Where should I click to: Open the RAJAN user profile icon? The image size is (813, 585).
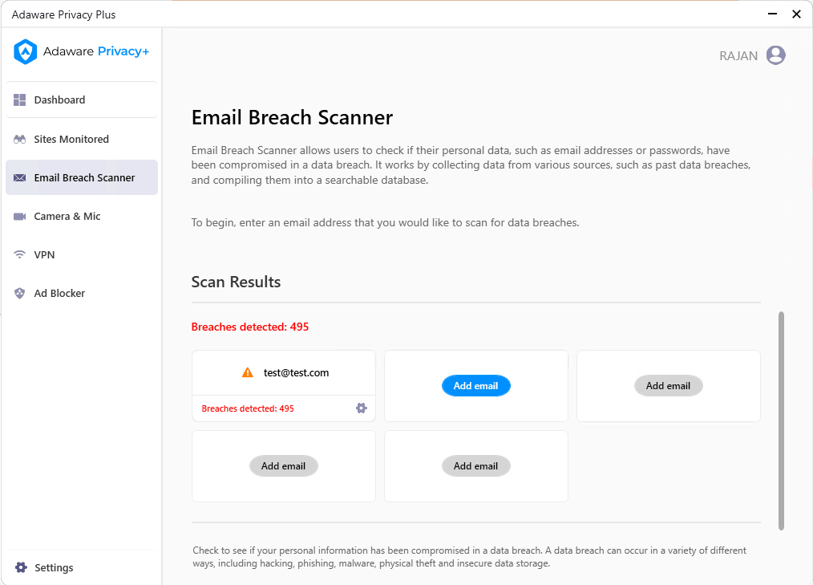pyautogui.click(x=775, y=55)
